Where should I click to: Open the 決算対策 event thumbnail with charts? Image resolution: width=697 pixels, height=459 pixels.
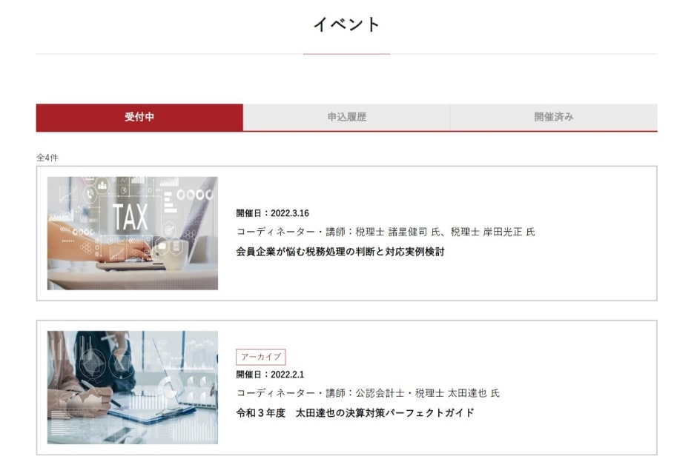pyautogui.click(x=133, y=387)
